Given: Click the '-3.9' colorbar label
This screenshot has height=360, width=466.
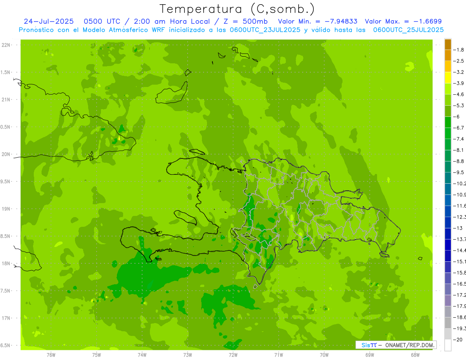Looking at the screenshot, I should pyautogui.click(x=459, y=83).
